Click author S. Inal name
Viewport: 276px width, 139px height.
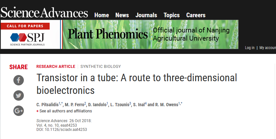point(139,105)
